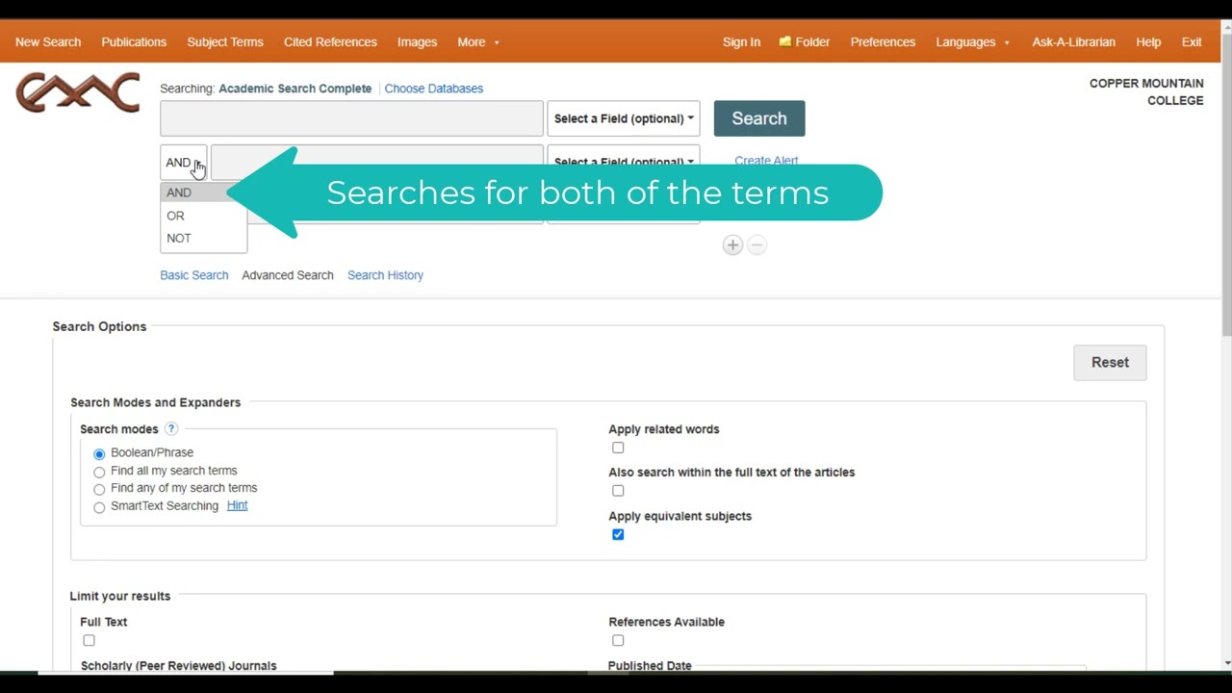Open Publications in the top bar

[x=134, y=42]
